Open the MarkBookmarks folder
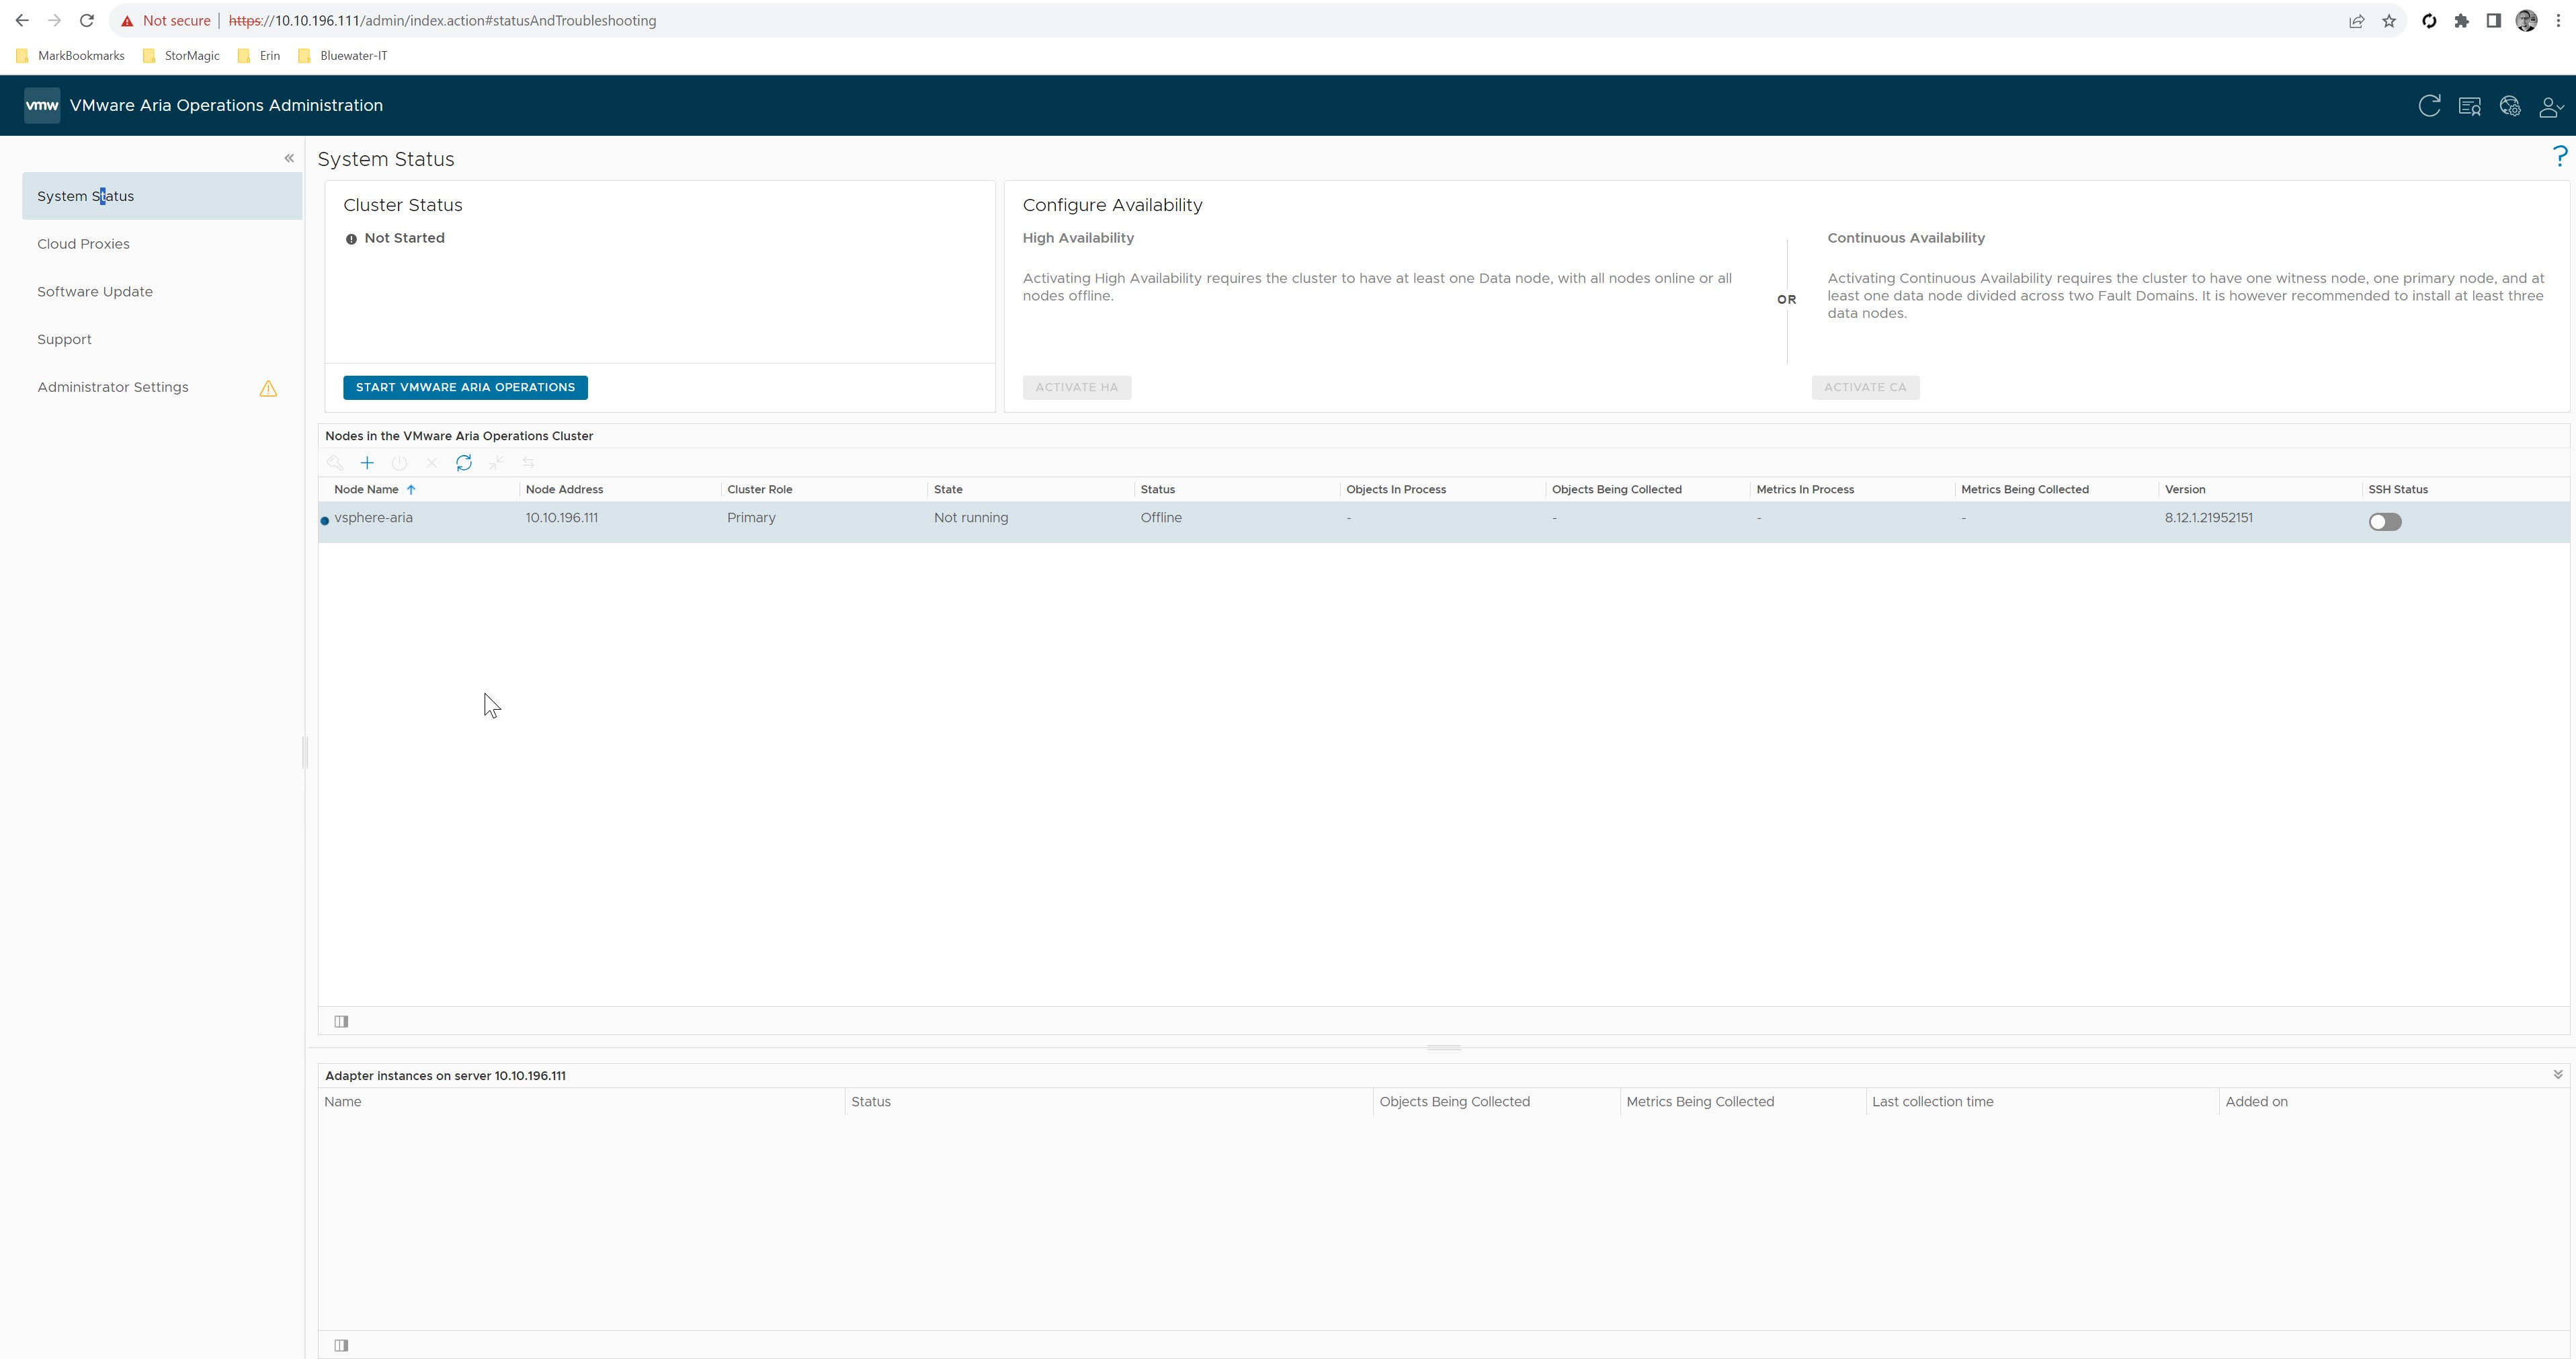Viewport: 2576px width, 1359px height. pos(70,56)
